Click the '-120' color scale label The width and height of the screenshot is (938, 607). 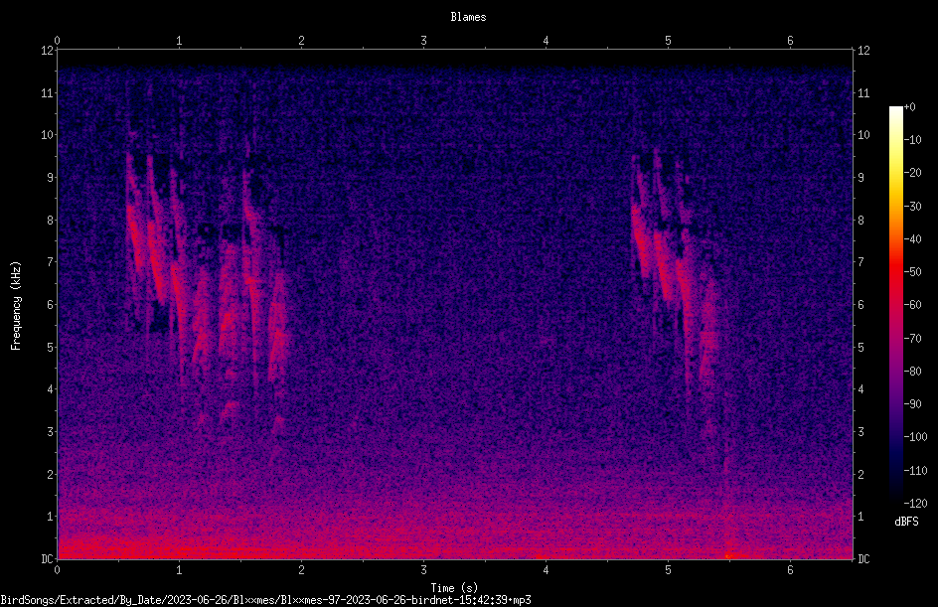coord(916,503)
